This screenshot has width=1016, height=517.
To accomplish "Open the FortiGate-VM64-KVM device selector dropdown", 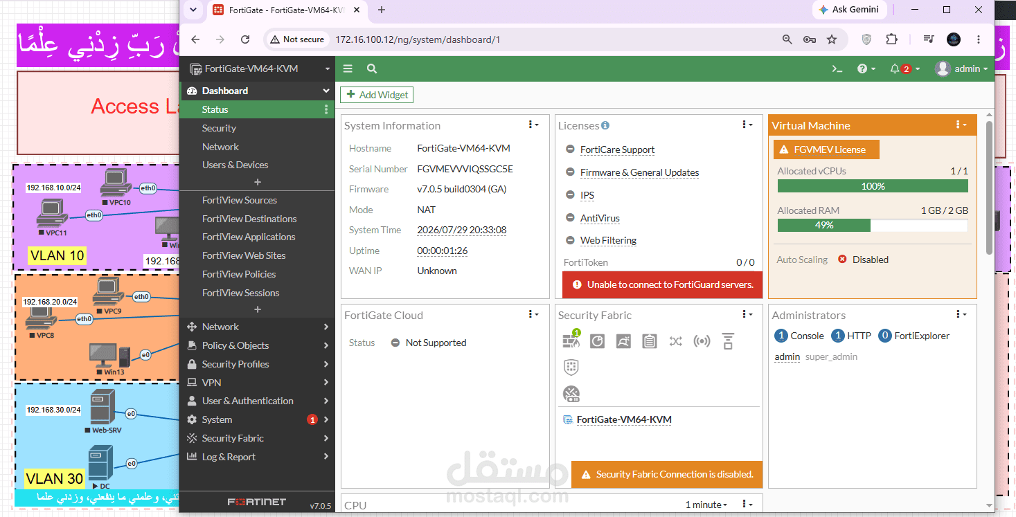I will click(260, 69).
